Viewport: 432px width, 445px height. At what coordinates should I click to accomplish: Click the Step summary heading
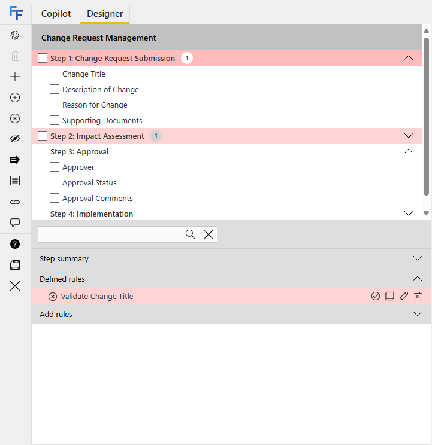tap(64, 259)
